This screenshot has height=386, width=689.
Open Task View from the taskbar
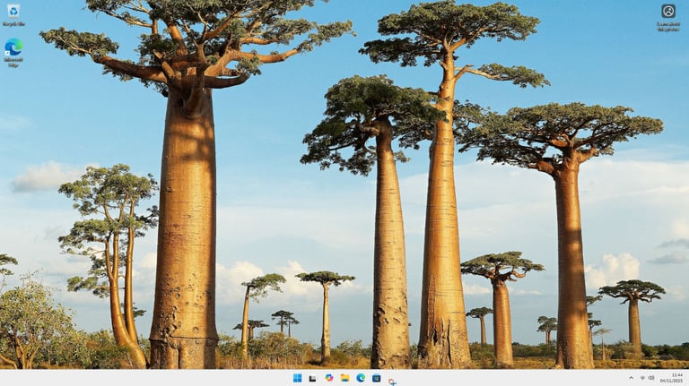click(x=312, y=378)
